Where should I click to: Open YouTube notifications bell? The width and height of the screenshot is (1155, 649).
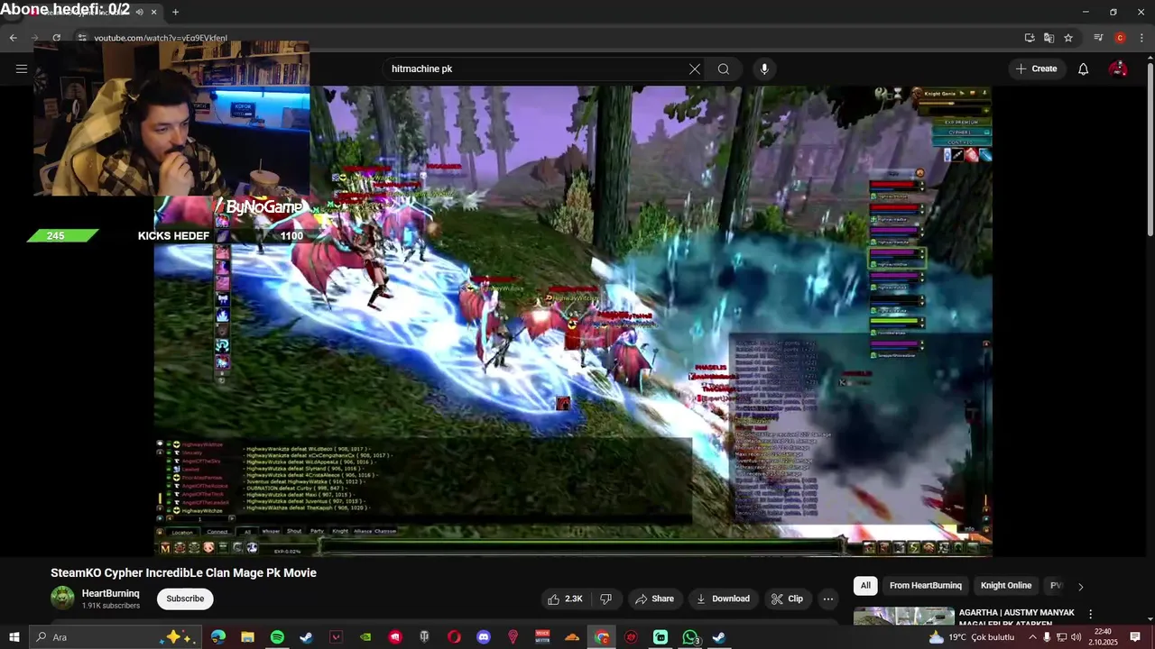click(x=1084, y=69)
